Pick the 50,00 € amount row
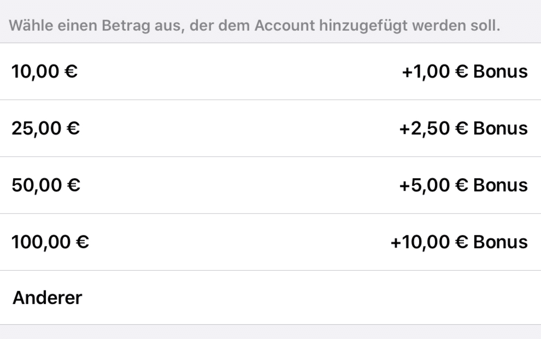Image resolution: width=541 pixels, height=339 pixels. coord(270,185)
